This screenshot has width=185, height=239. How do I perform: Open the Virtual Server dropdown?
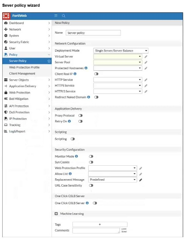pyautogui.click(x=118, y=56)
